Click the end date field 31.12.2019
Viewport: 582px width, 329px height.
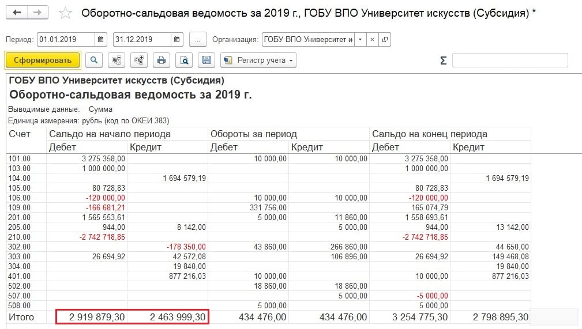pos(142,39)
